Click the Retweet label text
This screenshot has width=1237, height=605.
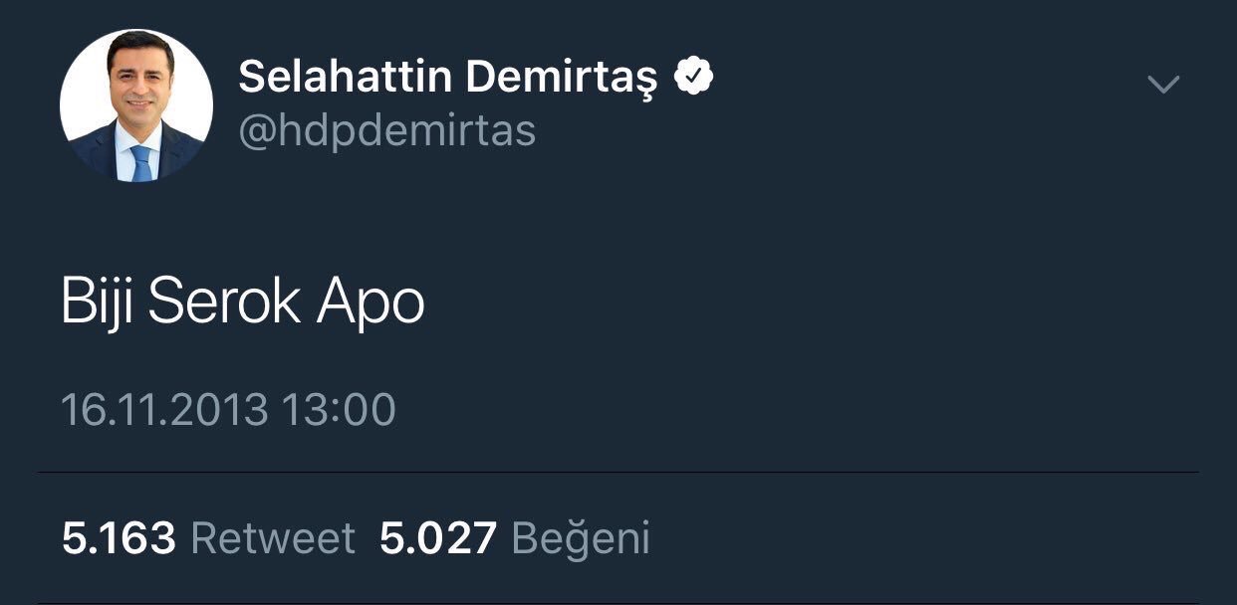click(272, 538)
